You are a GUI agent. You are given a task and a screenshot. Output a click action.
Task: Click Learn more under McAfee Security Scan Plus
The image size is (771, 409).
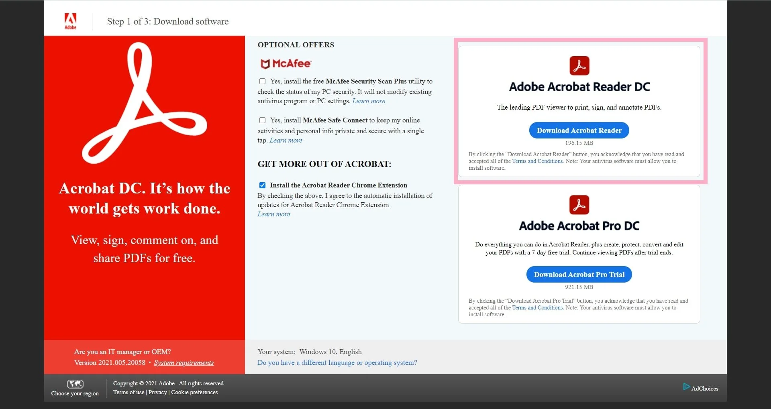click(368, 101)
